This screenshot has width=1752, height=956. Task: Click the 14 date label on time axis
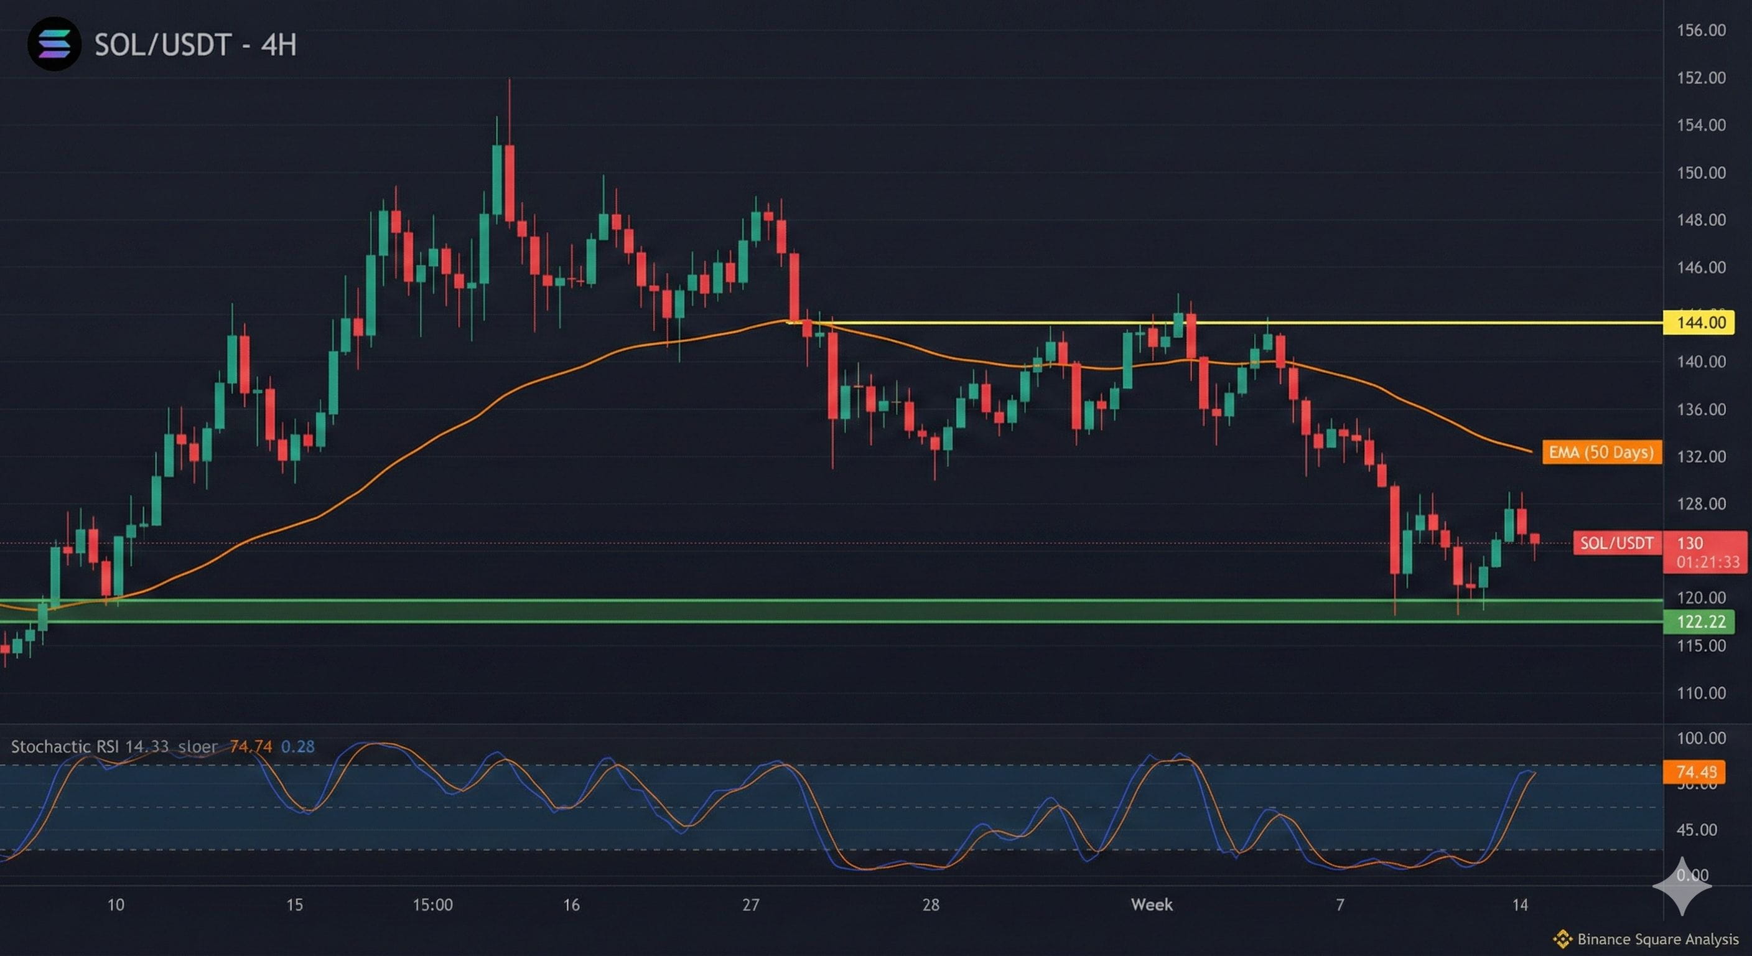[1519, 904]
